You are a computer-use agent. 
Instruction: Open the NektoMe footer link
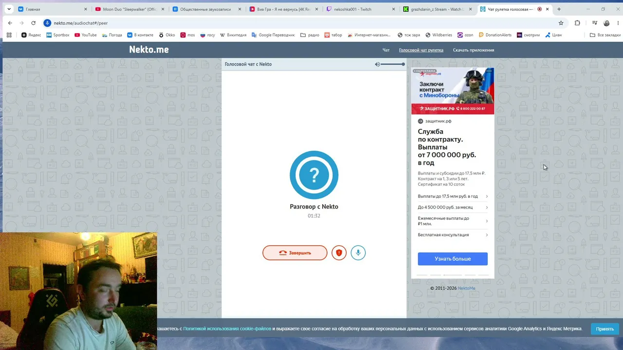(466, 288)
